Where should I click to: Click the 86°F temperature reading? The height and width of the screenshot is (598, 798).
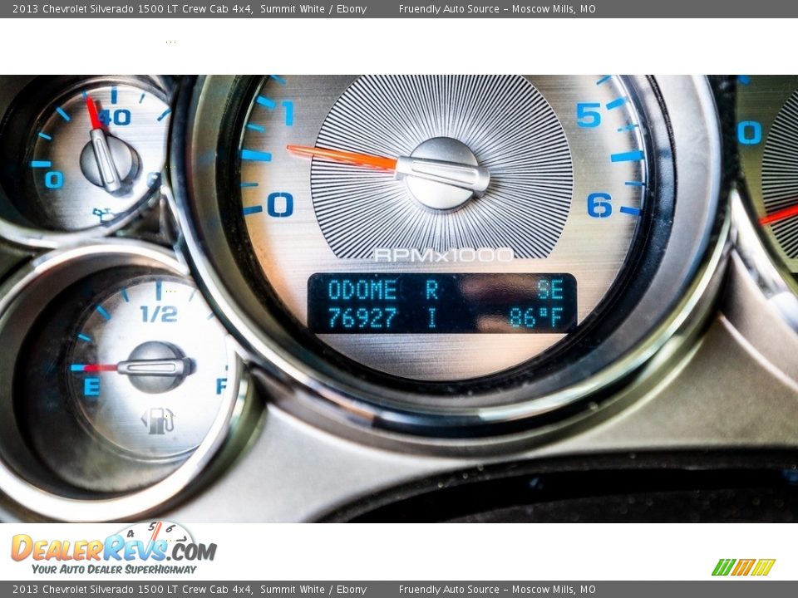click(x=536, y=318)
